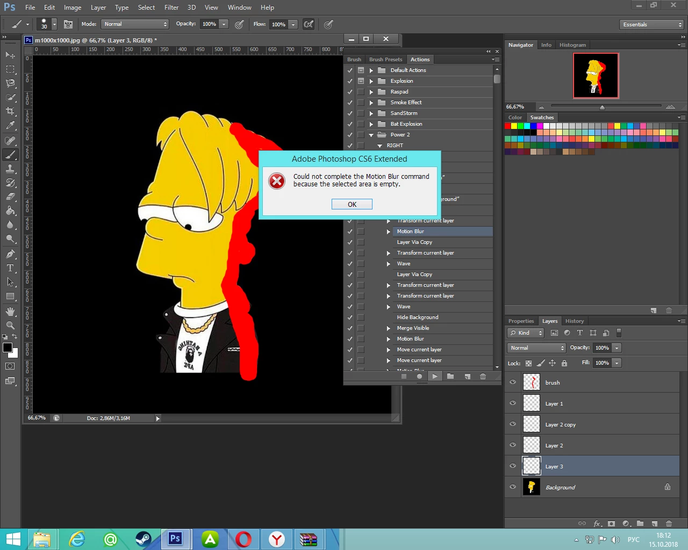Select the Blur tool
Screen dimensions: 688x550
click(10, 225)
